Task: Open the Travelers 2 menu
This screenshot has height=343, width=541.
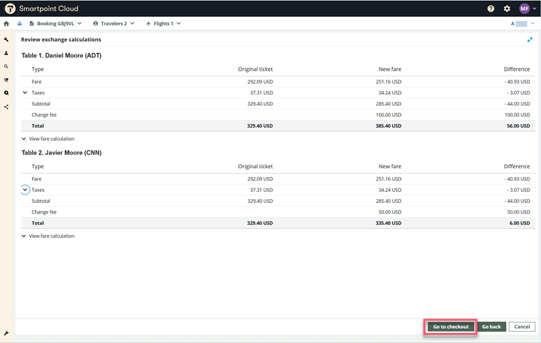Action: pos(114,24)
